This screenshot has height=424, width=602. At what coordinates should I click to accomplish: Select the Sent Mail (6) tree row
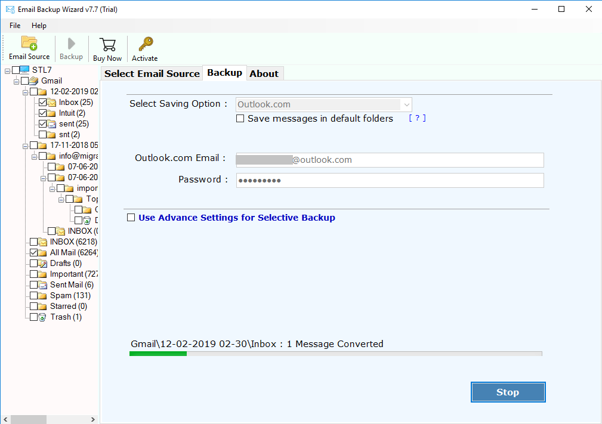click(x=72, y=284)
